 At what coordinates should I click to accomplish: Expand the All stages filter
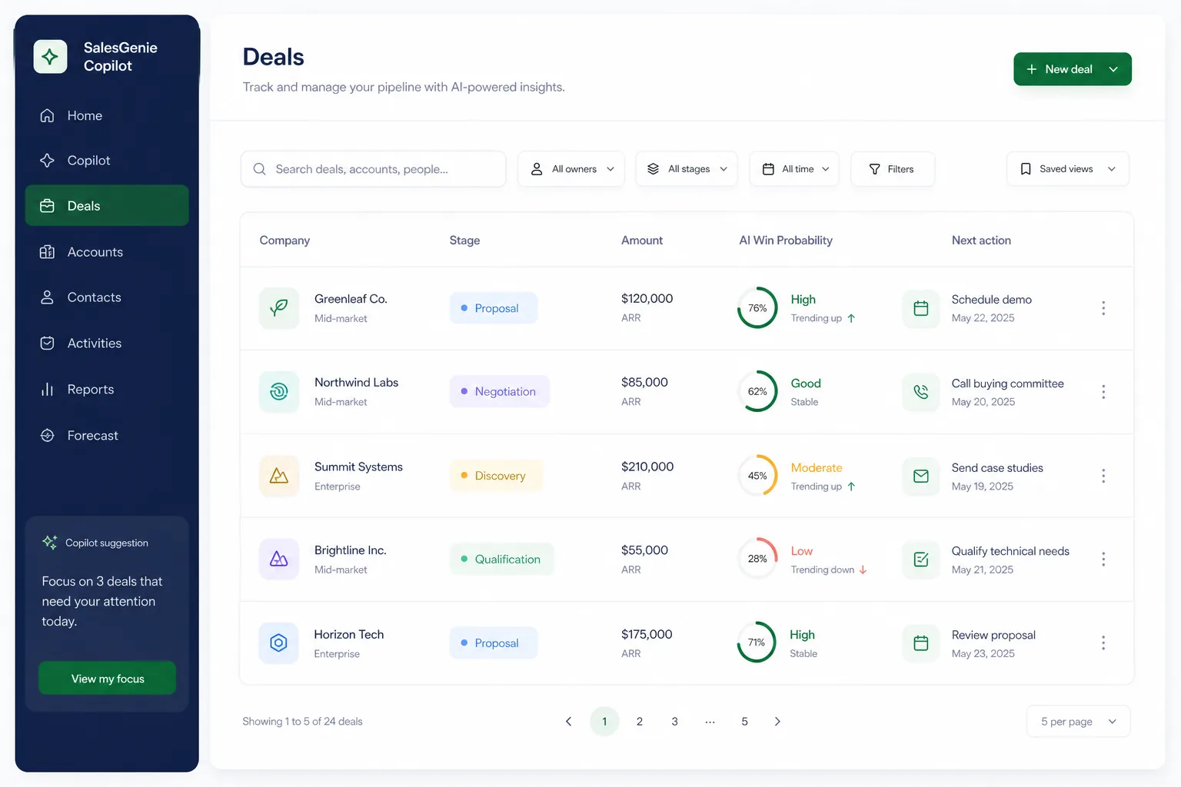coord(687,169)
